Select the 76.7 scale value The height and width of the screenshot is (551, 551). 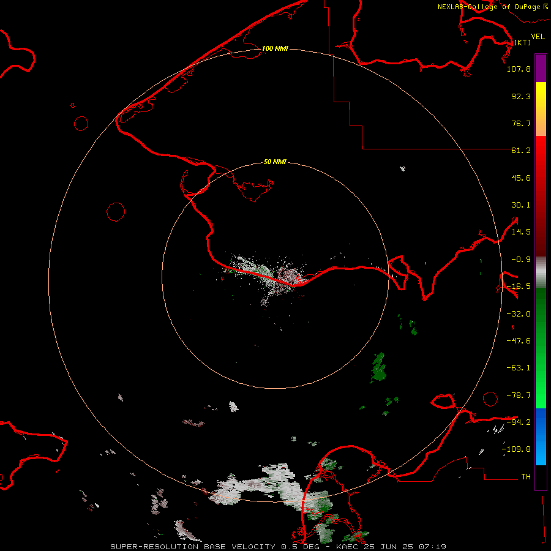click(521, 123)
